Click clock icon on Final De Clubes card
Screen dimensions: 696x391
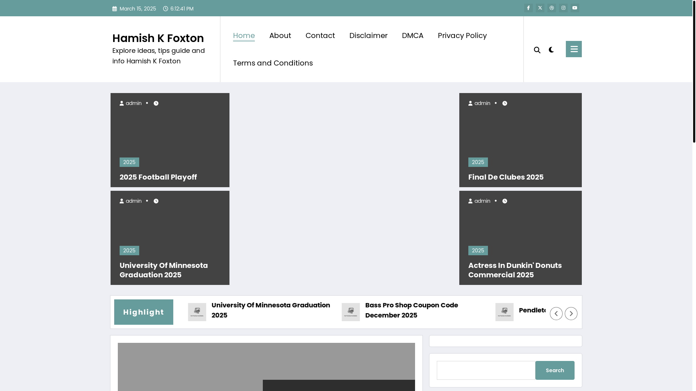(505, 103)
